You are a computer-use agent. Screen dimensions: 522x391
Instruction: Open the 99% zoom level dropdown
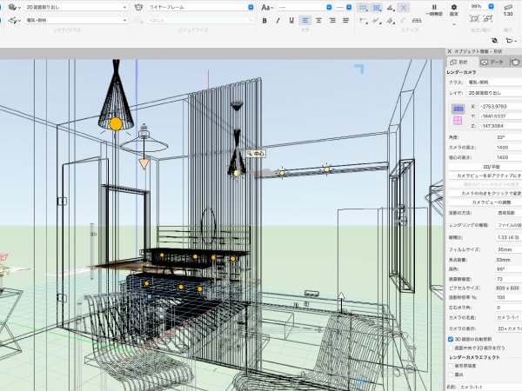coord(481,6)
